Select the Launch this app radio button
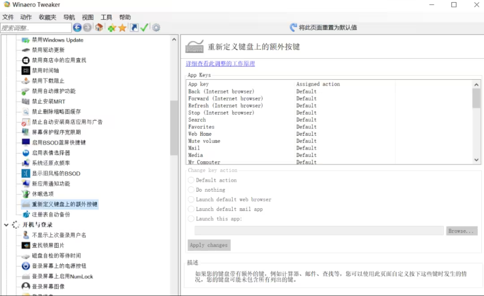Viewport: 484px width, 296px height. pyautogui.click(x=191, y=219)
